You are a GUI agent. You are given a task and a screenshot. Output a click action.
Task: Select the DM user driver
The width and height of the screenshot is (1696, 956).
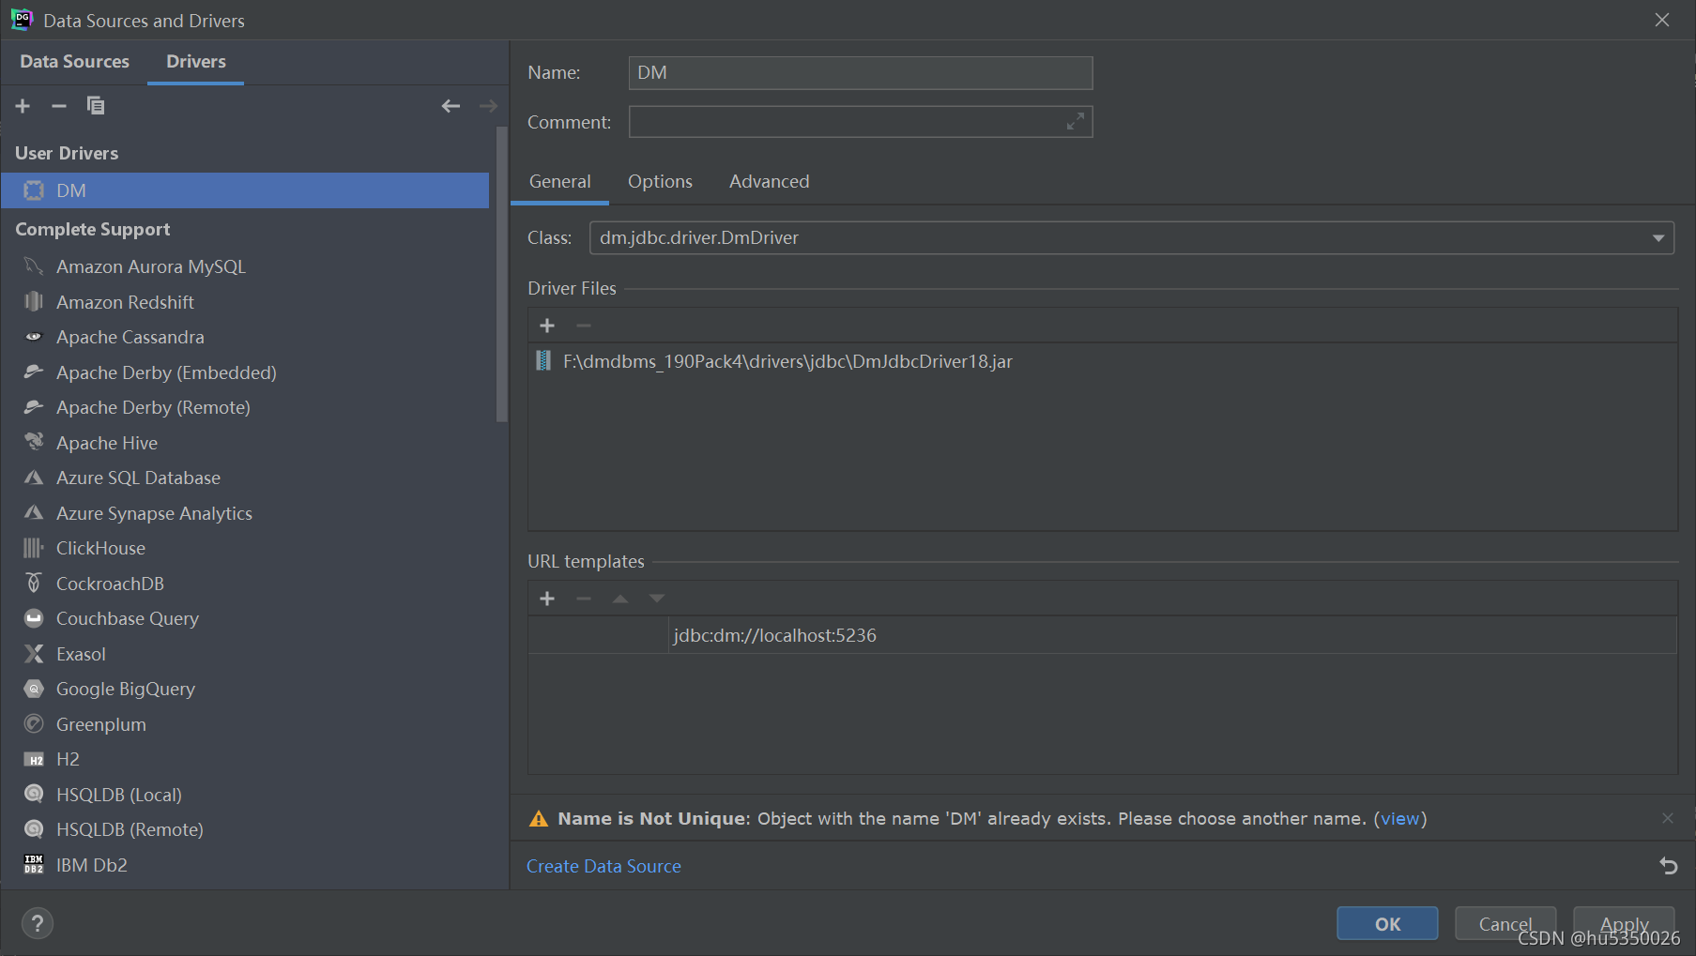pyautogui.click(x=245, y=190)
